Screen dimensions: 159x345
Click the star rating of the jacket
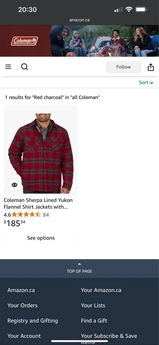(x=26, y=215)
